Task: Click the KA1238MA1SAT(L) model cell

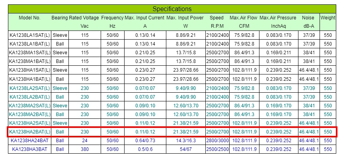Action: point(30,53)
